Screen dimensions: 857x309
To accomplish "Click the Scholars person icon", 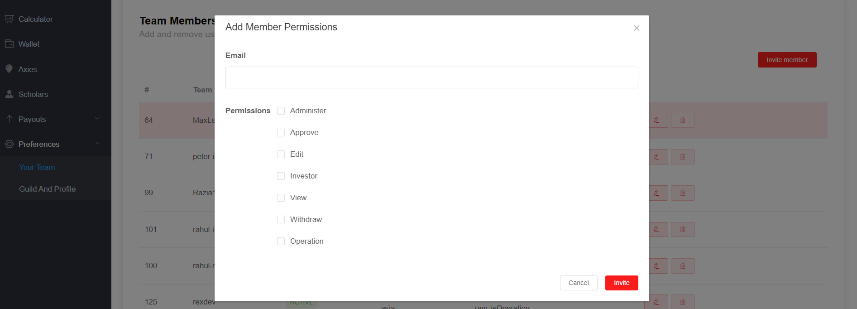I will tap(9, 94).
